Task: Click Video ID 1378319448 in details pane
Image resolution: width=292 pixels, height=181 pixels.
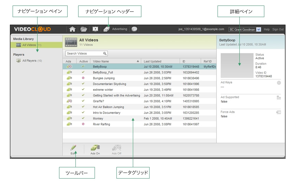Action: [x=264, y=76]
